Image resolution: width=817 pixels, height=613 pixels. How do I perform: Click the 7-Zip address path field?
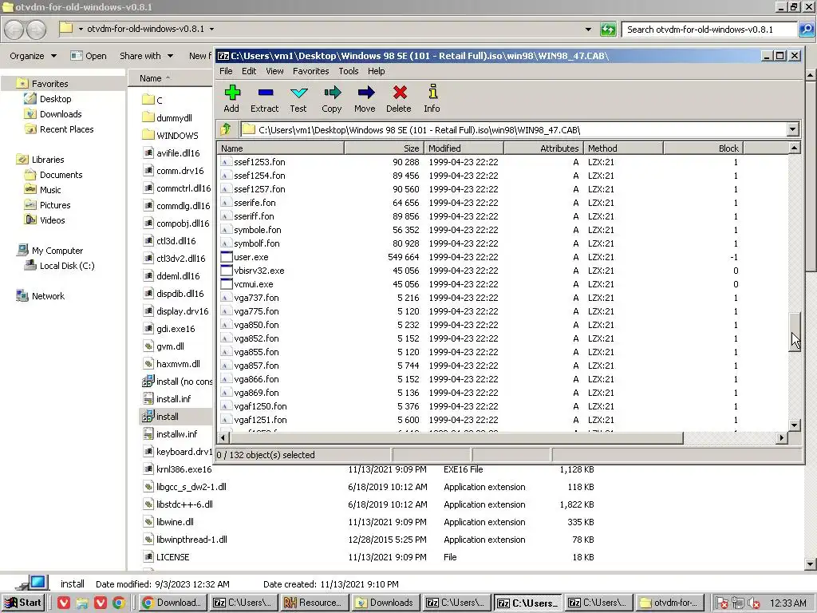[x=513, y=129]
